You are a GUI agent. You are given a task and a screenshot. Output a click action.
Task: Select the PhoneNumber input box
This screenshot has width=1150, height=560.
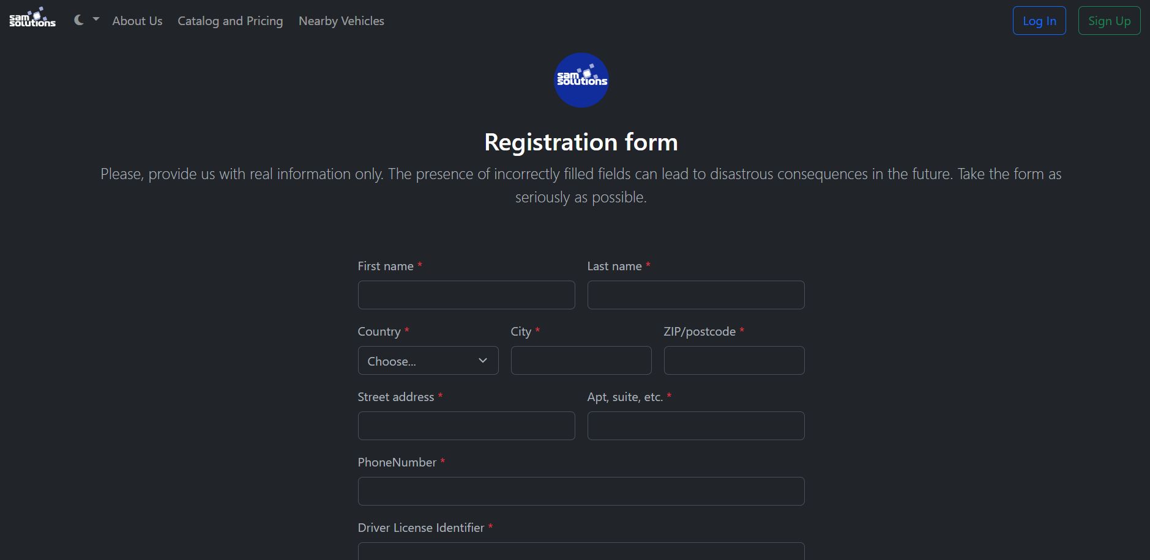click(x=581, y=492)
